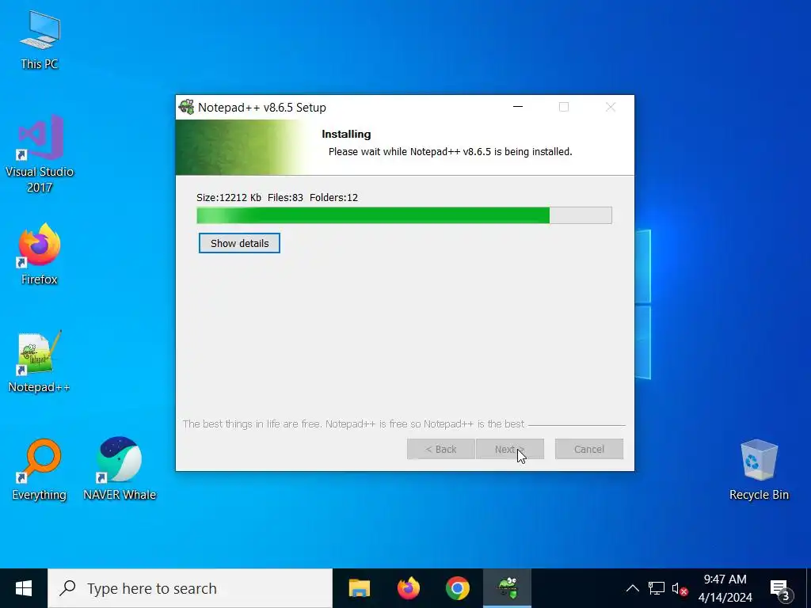Screen dimensions: 811x608
Task: Select Notepad++ installer taskbar icon
Action: [x=508, y=588]
